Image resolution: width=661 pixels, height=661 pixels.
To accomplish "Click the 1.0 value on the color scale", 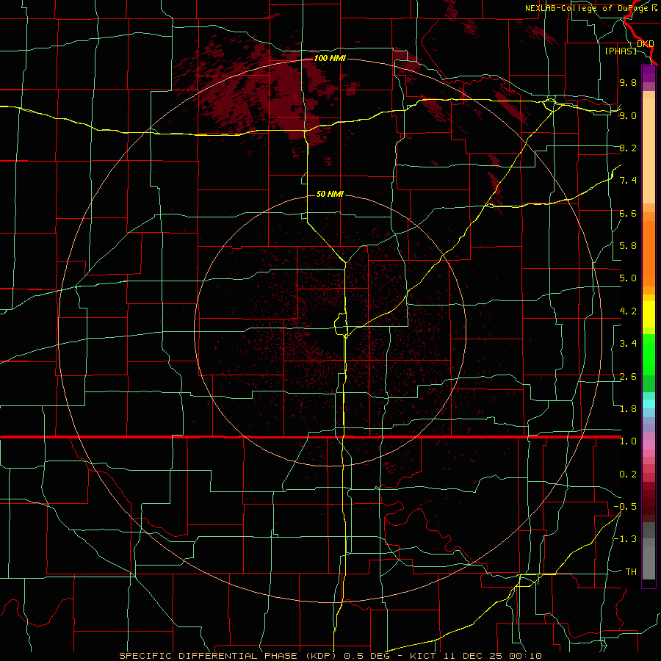I will [628, 441].
